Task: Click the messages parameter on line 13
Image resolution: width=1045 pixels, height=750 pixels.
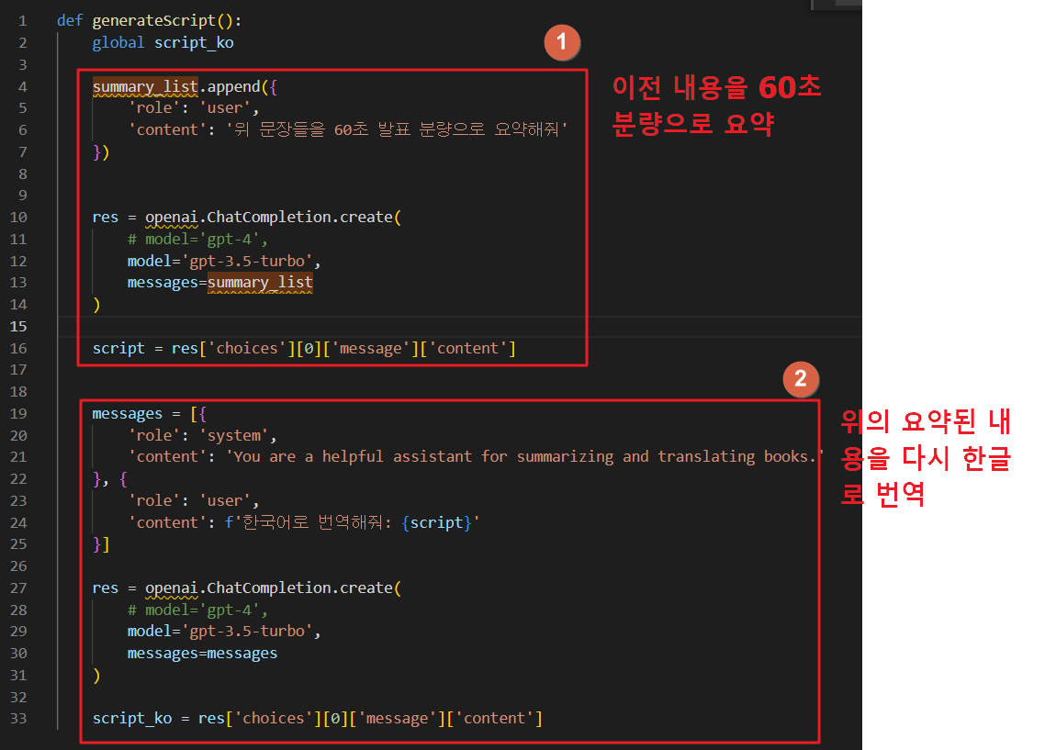Action: (x=163, y=283)
